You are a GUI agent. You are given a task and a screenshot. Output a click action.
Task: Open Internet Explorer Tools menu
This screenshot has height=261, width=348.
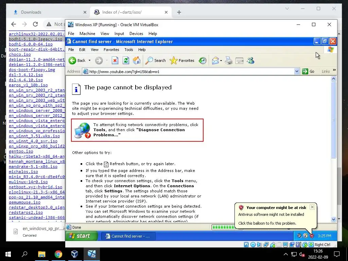(x=129, y=50)
